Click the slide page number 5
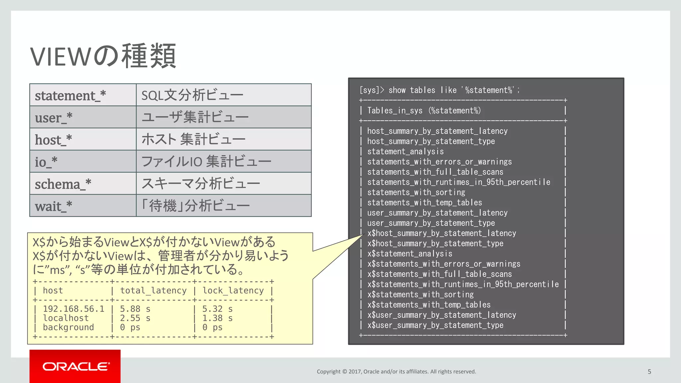The height and width of the screenshot is (383, 681). [649, 372]
